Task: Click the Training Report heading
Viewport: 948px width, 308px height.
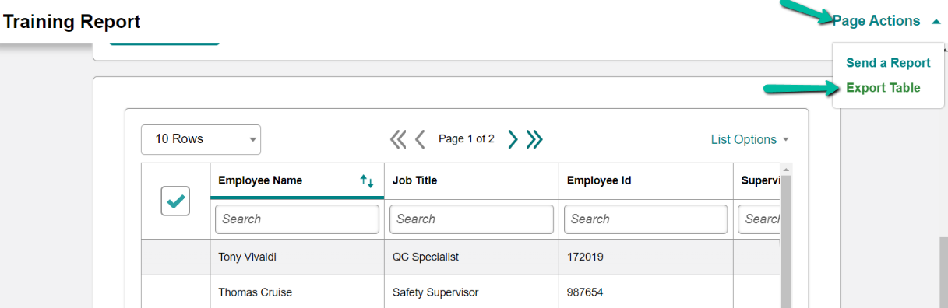Action: (x=72, y=22)
